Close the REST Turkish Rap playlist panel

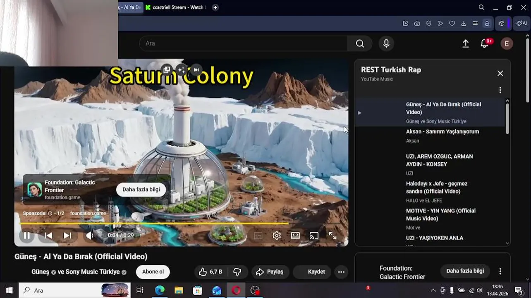500,73
